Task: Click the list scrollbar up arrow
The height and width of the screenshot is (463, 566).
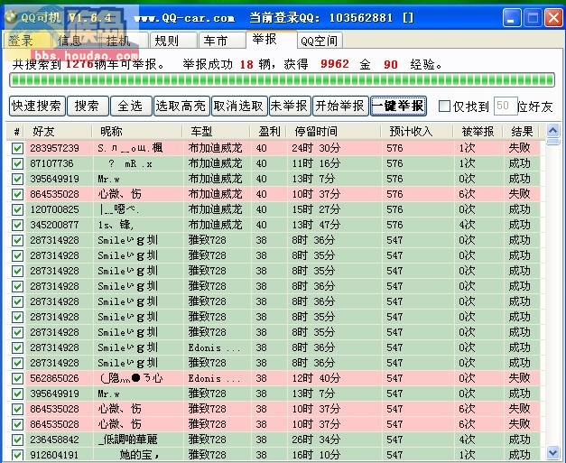Action: (553, 130)
